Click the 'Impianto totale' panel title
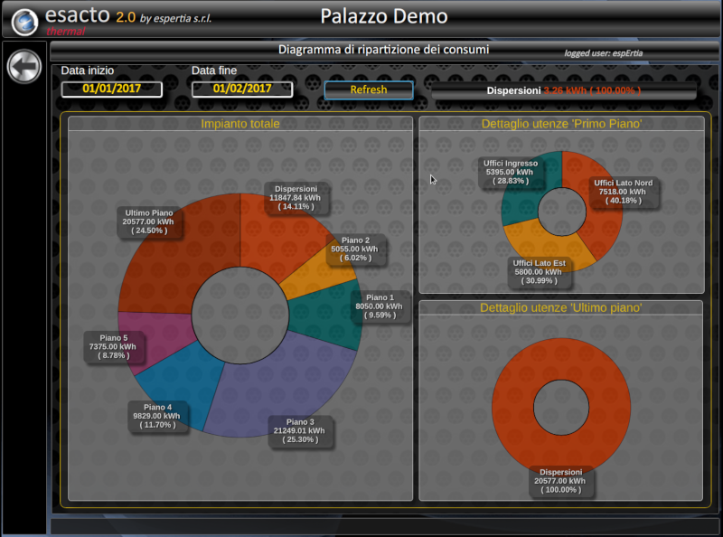 240,124
